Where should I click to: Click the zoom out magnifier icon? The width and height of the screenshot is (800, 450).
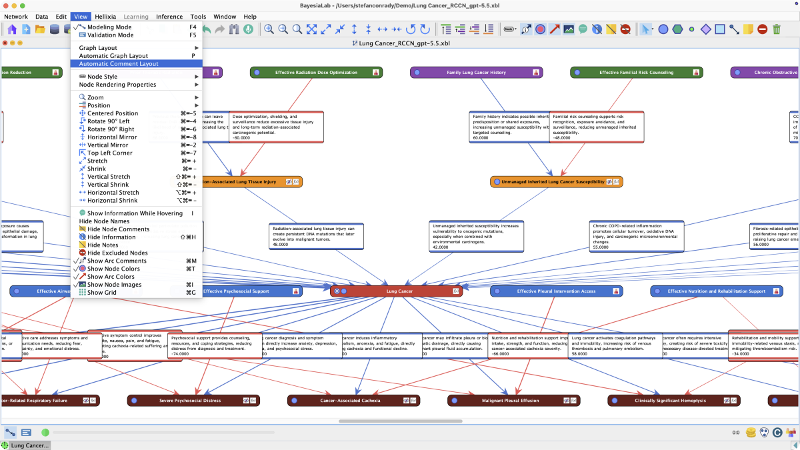pos(283,29)
